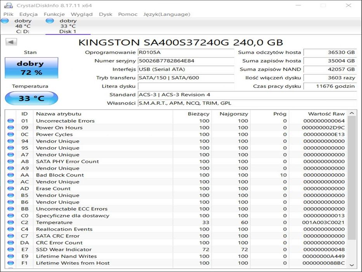Viewport: 362px width, 272px height.
Task: Switch to the C: D: disk tab
Action: click(x=23, y=26)
